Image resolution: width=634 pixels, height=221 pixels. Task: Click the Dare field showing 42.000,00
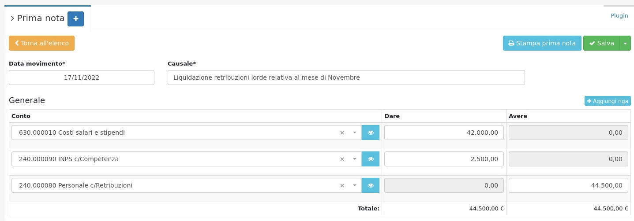pyautogui.click(x=444, y=133)
